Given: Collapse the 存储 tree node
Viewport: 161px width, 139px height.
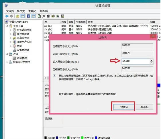Looking at the screenshot, I should click(7, 54).
